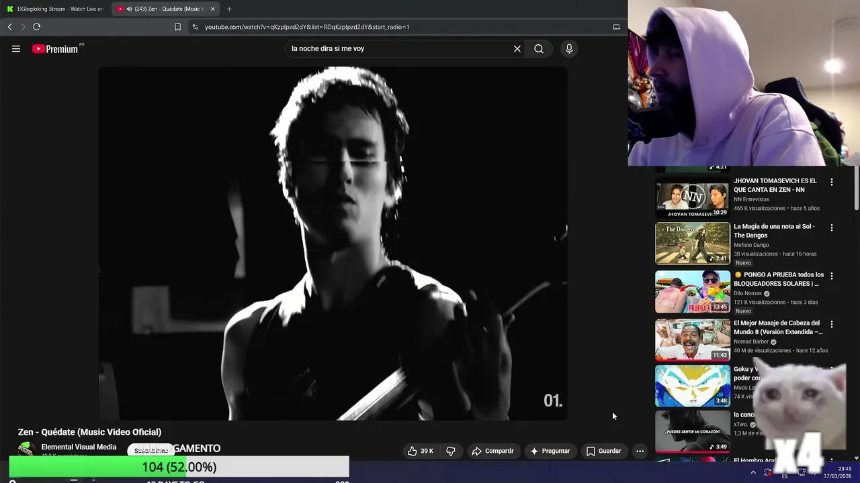Image resolution: width=860 pixels, height=483 pixels.
Task: Click Nomad Barber channel name
Action: pyautogui.click(x=751, y=341)
